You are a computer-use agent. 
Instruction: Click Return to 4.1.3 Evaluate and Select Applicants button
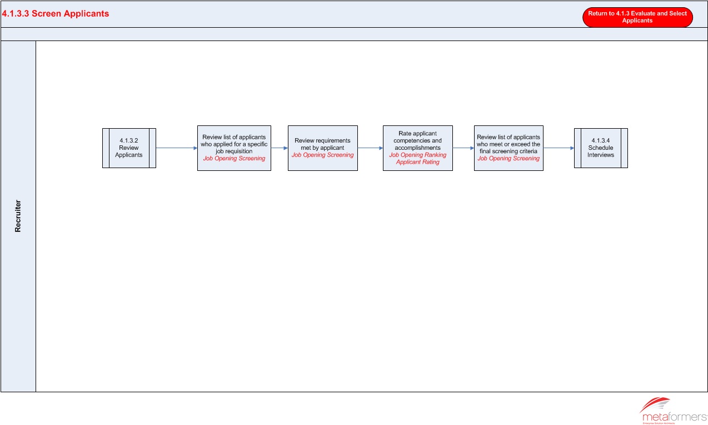637,17
